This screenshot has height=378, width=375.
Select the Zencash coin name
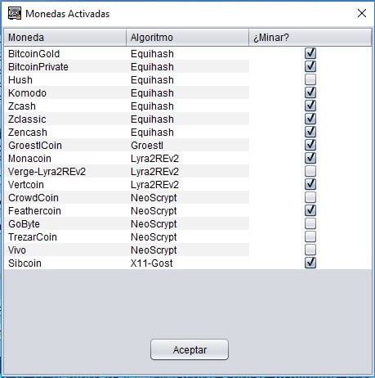(28, 133)
